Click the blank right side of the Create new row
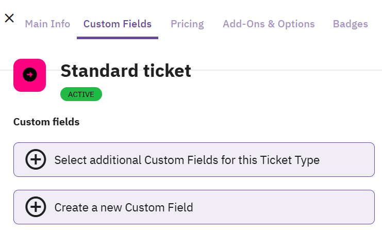Viewport: 382px width, 230px height. pos(309,207)
